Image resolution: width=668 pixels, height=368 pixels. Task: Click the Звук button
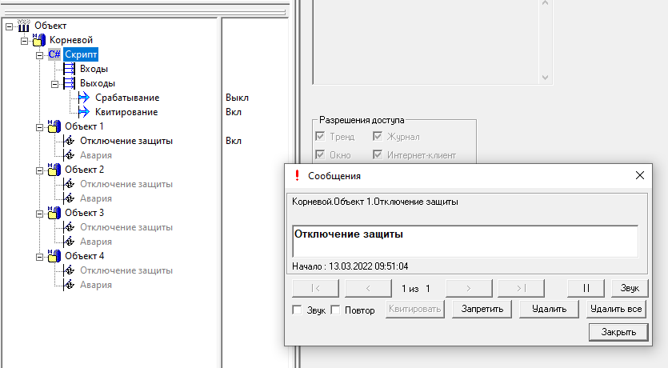630,288
